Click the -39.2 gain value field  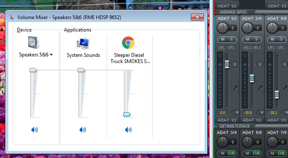[x=272, y=112]
